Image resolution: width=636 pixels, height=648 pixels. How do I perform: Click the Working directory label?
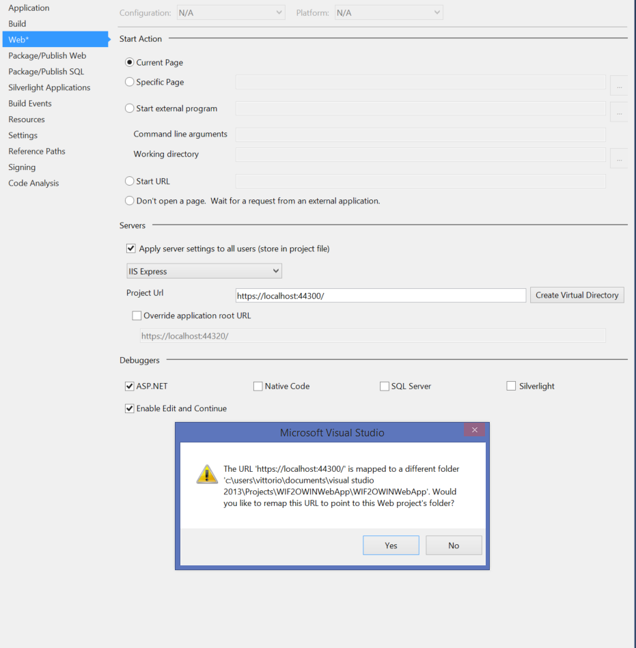[166, 154]
